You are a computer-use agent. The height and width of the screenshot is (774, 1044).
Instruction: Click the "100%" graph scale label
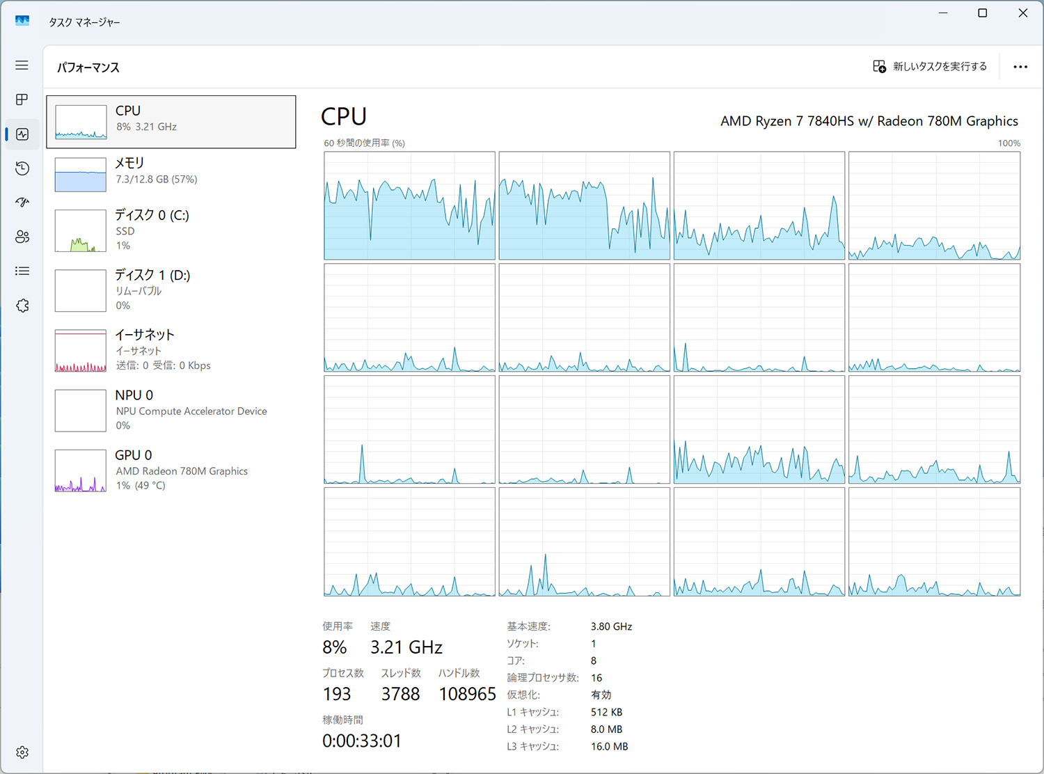pos(1009,143)
